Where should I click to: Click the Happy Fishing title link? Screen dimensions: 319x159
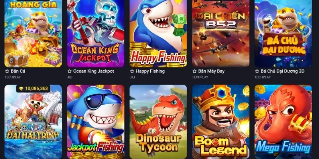click(x=150, y=71)
